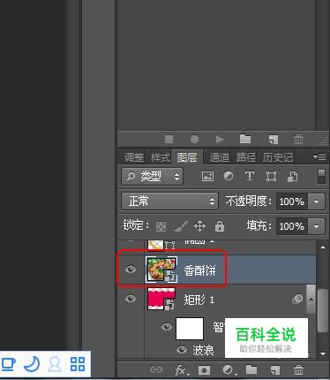Lock image pixels with brush icon
The image size is (330, 380).
tap(181, 226)
